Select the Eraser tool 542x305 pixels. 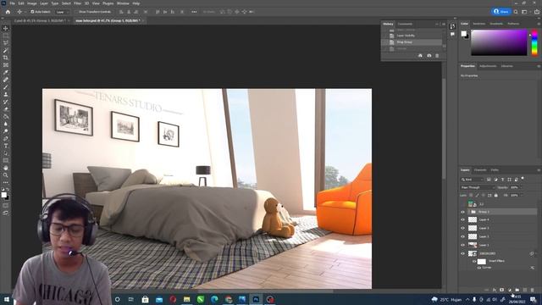click(6, 109)
